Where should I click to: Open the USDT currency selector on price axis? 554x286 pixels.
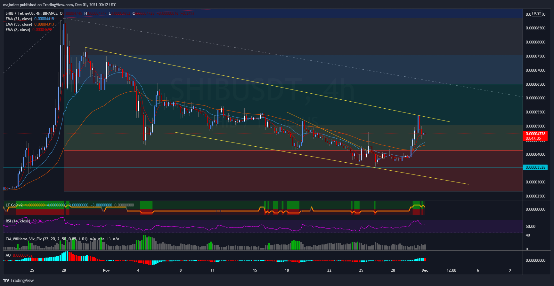pos(537,14)
